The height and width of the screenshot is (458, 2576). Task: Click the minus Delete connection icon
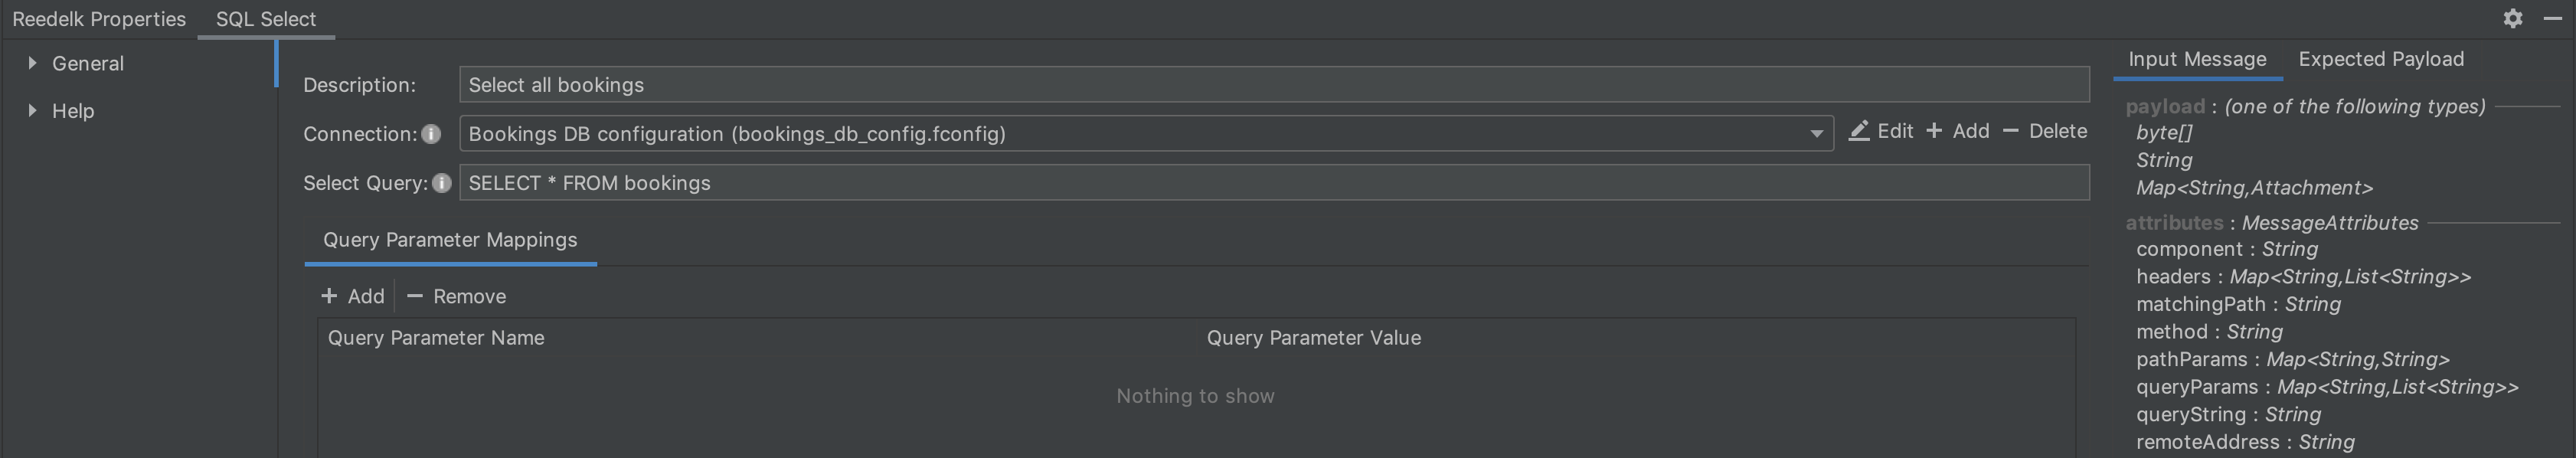tap(2011, 131)
